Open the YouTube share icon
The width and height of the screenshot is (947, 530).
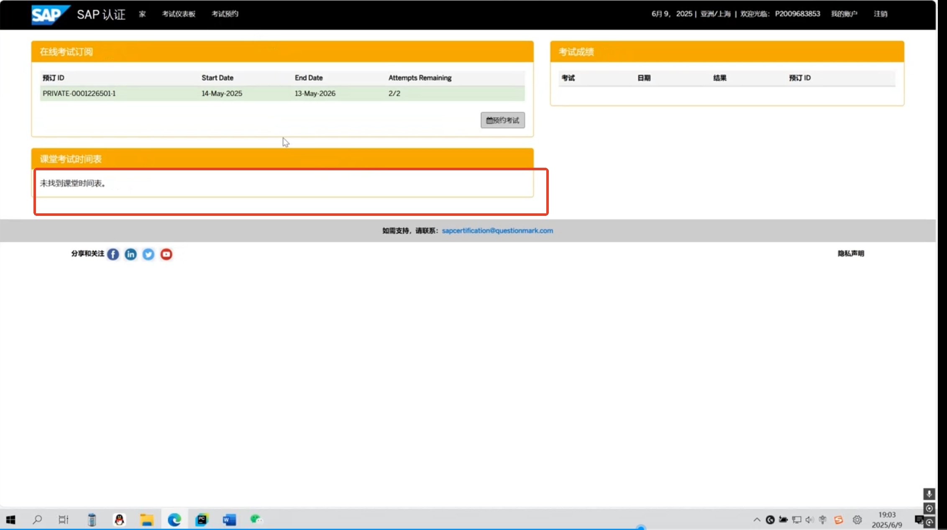(x=166, y=254)
